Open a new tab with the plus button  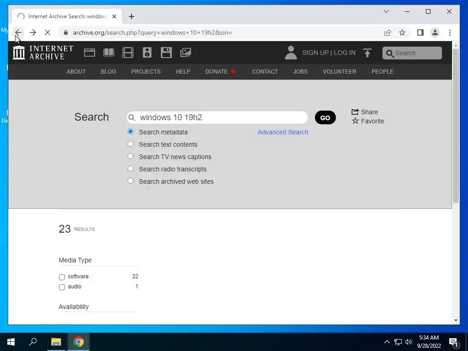[132, 16]
